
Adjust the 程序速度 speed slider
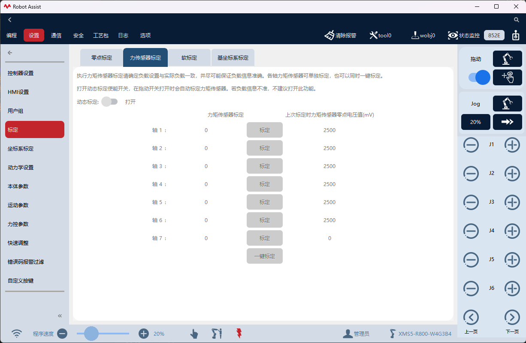point(91,334)
